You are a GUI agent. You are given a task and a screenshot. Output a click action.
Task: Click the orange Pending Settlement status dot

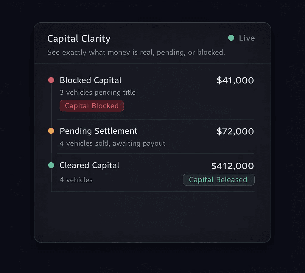[51, 131]
